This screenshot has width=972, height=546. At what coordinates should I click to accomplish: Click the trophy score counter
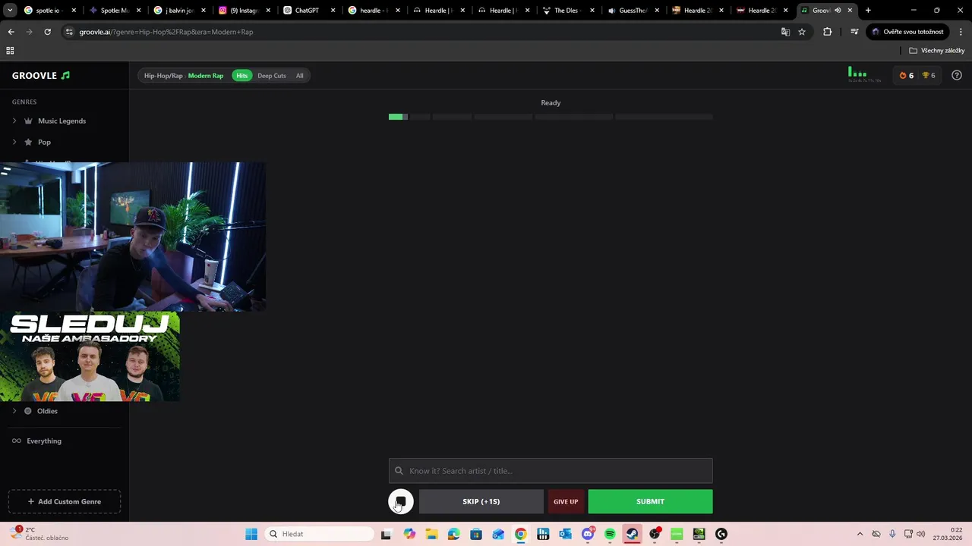tap(929, 75)
